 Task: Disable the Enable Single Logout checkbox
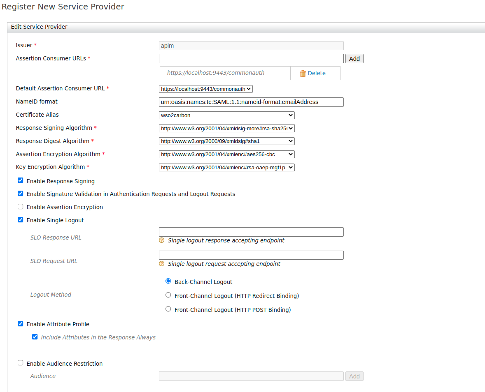pos(21,220)
